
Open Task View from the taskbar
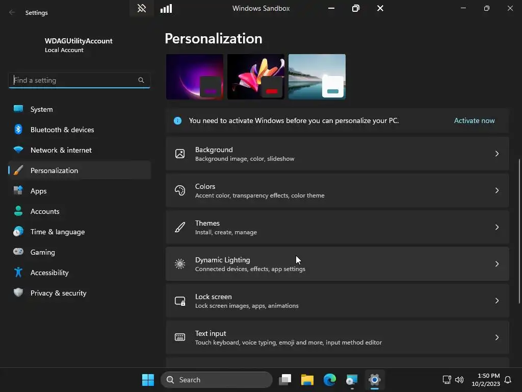[285, 380]
